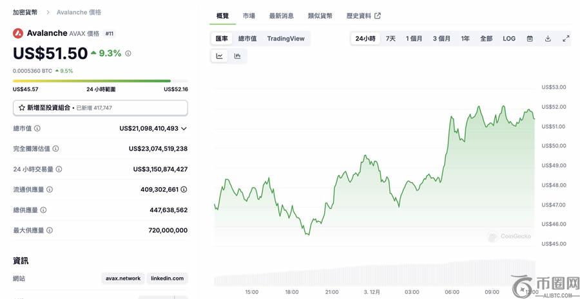Select 1 個月 time range
Screen dimensions: 580x299
pos(414,39)
